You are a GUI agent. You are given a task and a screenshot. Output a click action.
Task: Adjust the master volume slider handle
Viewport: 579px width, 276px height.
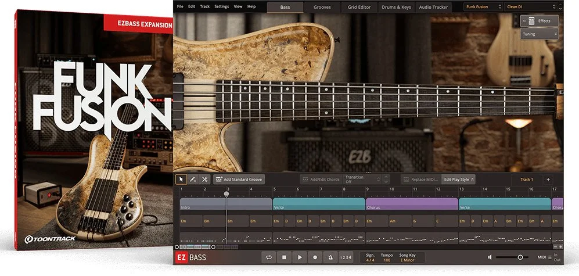(520, 257)
